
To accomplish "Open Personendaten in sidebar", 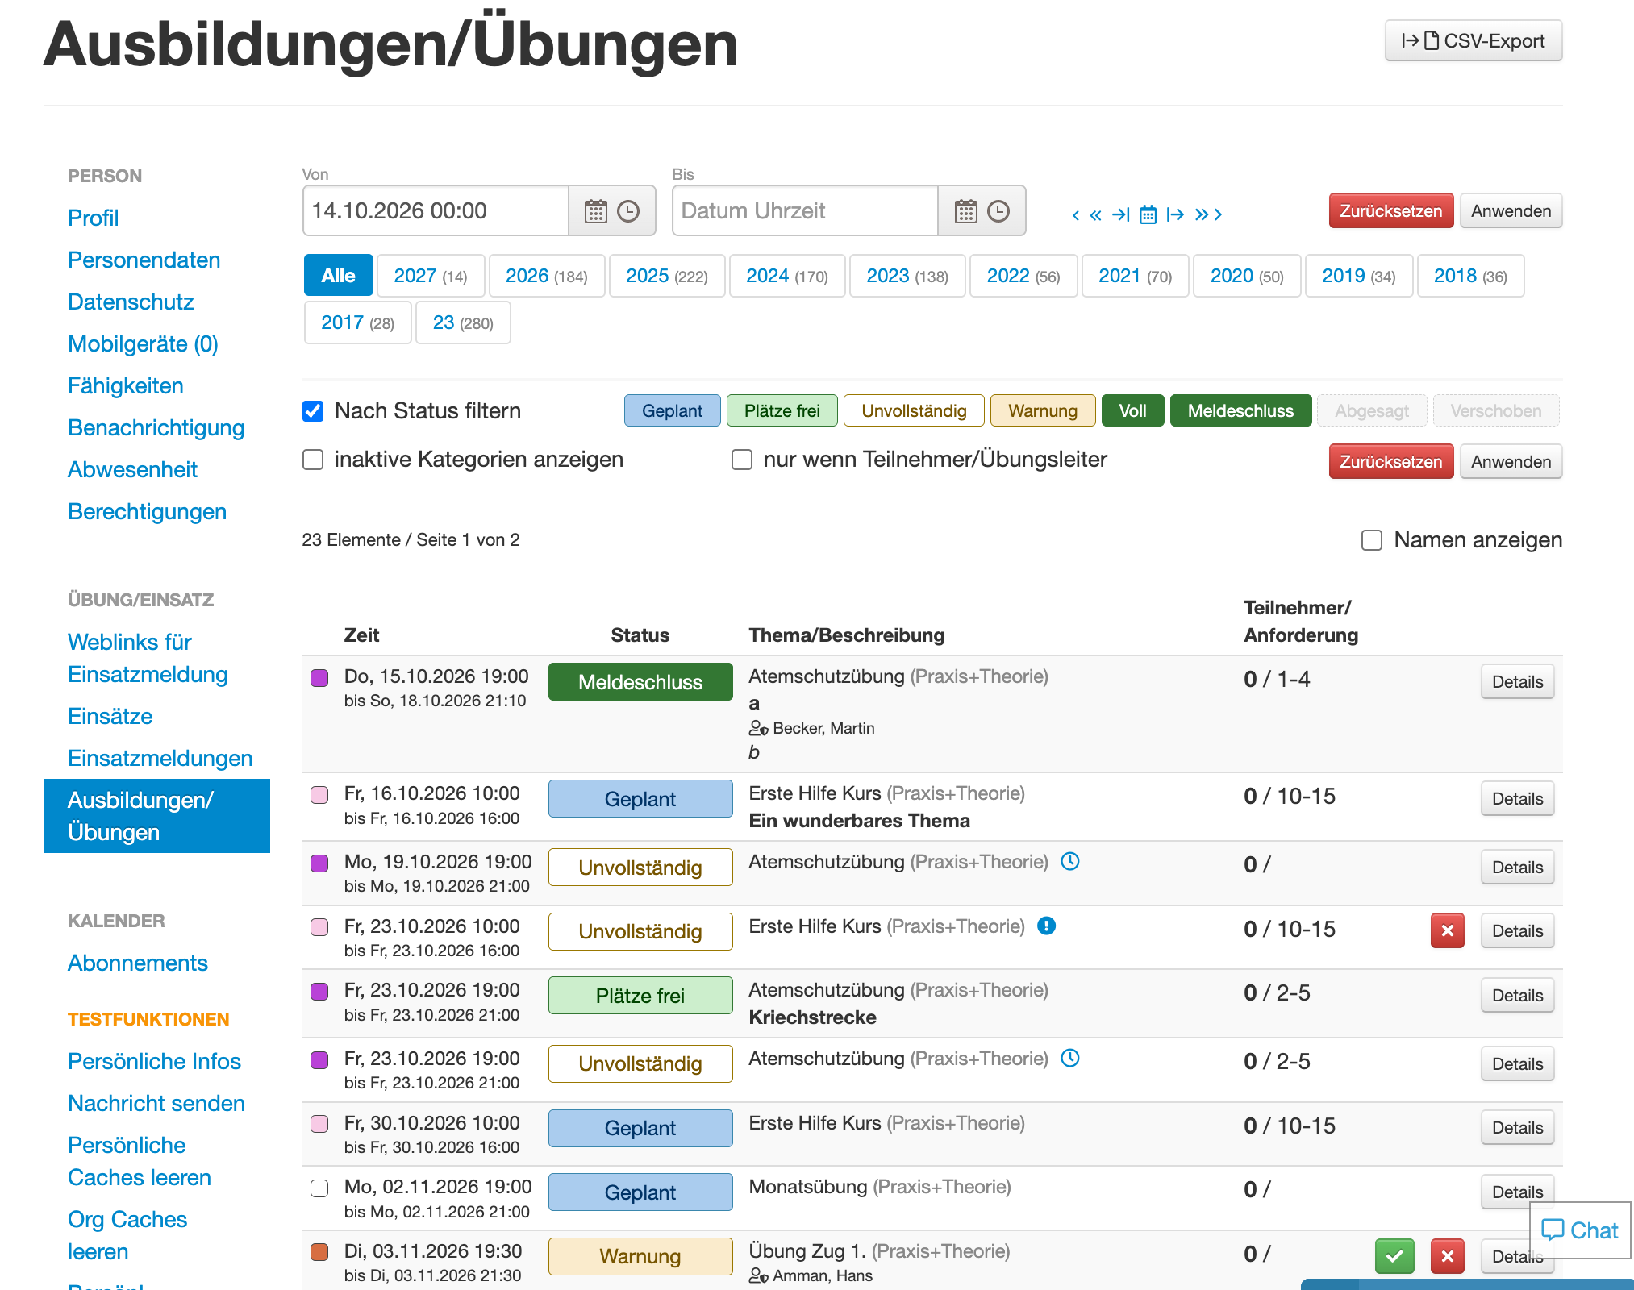I will tap(144, 260).
